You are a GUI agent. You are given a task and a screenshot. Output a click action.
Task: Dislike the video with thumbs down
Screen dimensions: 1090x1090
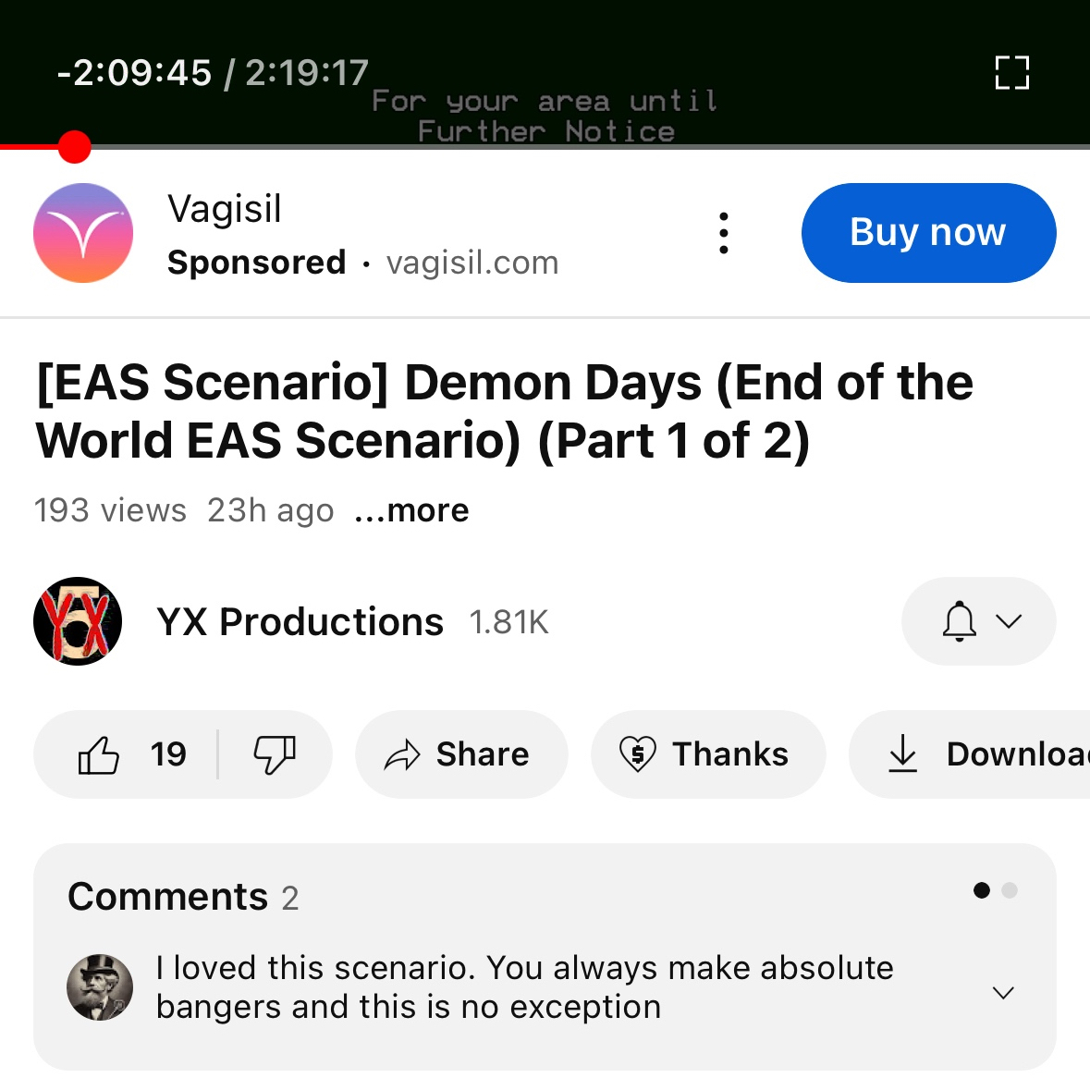coord(275,754)
